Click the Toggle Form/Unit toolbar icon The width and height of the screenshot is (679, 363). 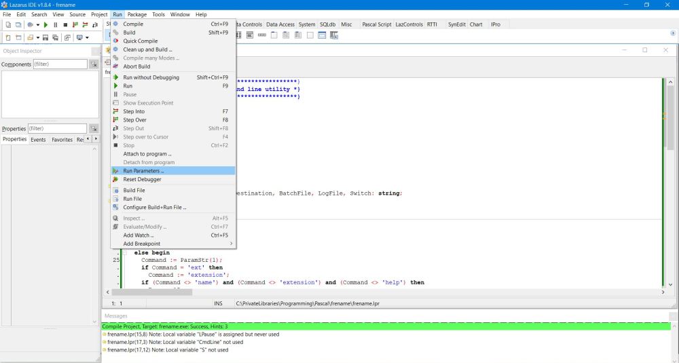67,37
